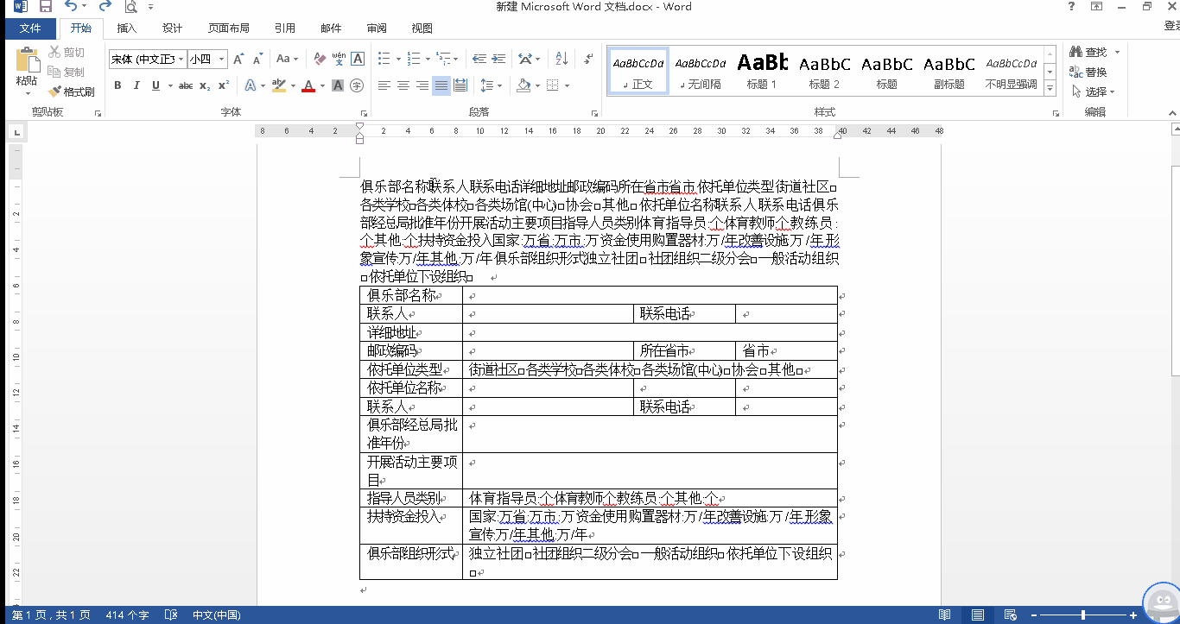Switch to the 插入 (Insert) tab
Image resolution: width=1180 pixels, height=624 pixels.
point(127,28)
